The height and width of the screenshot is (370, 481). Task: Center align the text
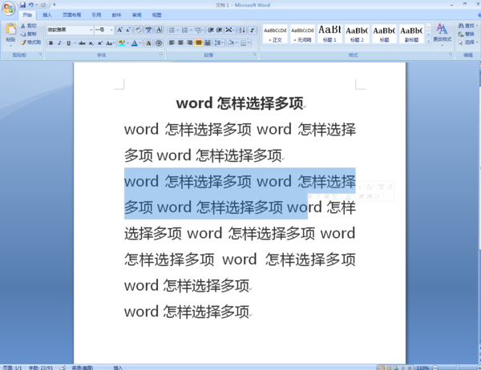[x=180, y=42]
